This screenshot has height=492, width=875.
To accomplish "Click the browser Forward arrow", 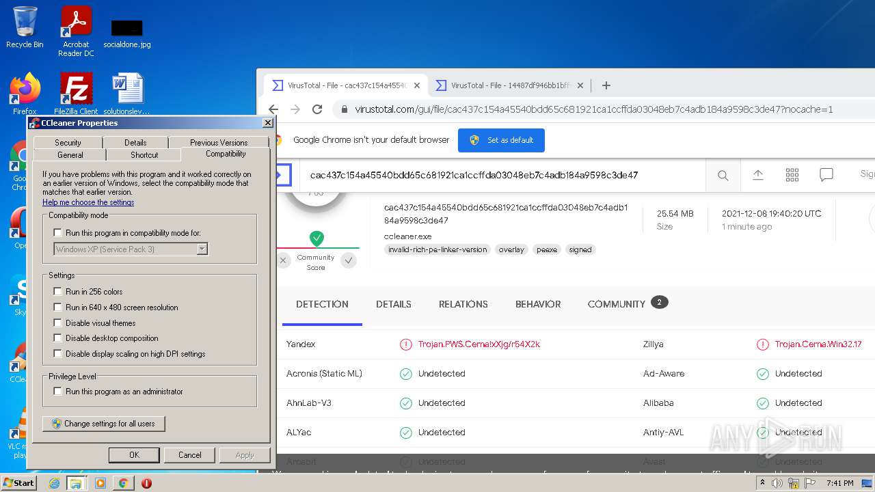I will [x=295, y=109].
